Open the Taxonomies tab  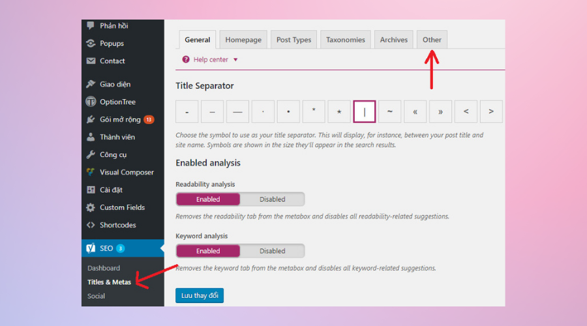[x=345, y=40]
